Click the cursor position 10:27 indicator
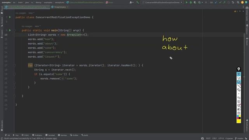The width and height of the screenshot is (249, 140). point(208,138)
